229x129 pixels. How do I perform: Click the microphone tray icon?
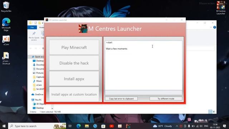click(x=189, y=126)
